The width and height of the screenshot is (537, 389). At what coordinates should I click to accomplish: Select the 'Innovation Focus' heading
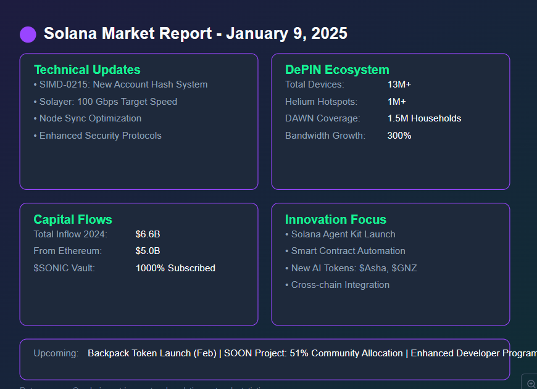pyautogui.click(x=336, y=219)
